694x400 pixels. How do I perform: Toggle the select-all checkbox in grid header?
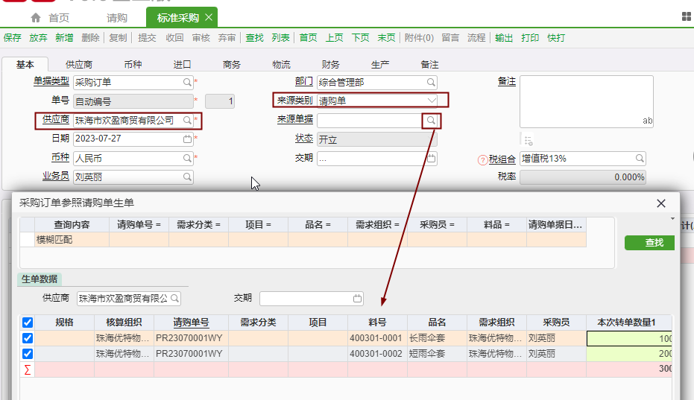point(28,323)
